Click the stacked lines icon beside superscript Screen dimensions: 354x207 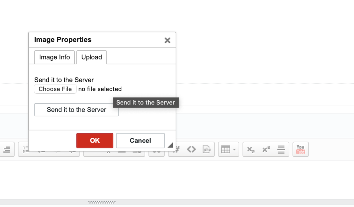(x=281, y=149)
